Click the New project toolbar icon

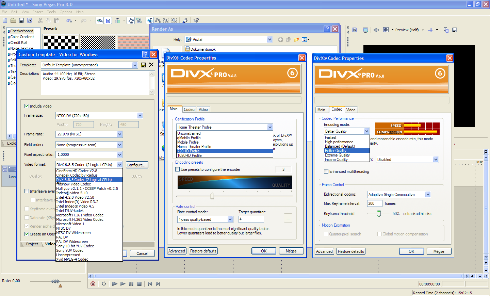point(5,20)
